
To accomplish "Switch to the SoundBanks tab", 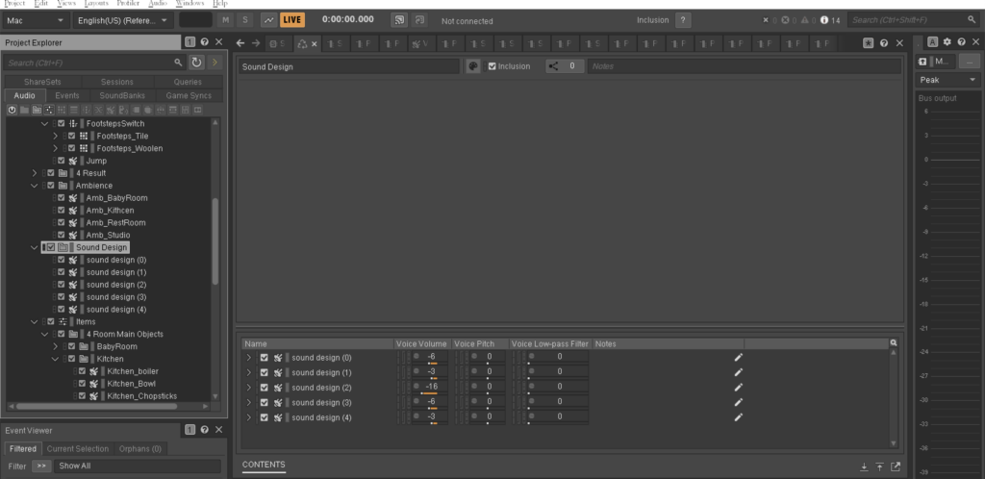I will [122, 96].
